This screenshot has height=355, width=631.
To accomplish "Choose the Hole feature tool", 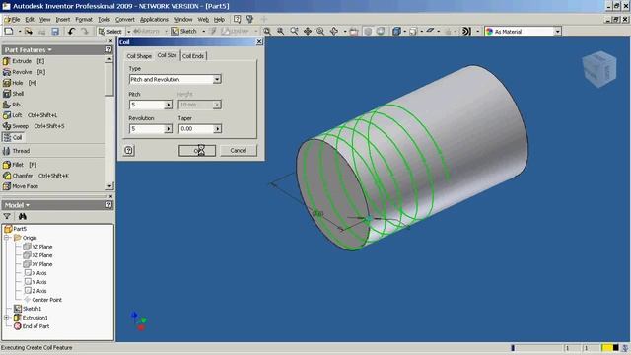I will (20, 83).
